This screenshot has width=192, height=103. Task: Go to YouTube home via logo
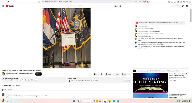(x=10, y=6)
